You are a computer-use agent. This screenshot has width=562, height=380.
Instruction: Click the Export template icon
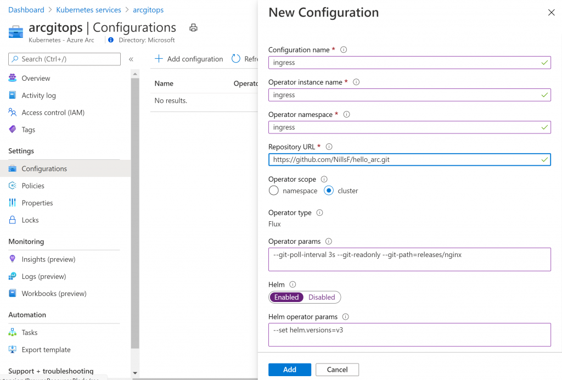[13, 349]
